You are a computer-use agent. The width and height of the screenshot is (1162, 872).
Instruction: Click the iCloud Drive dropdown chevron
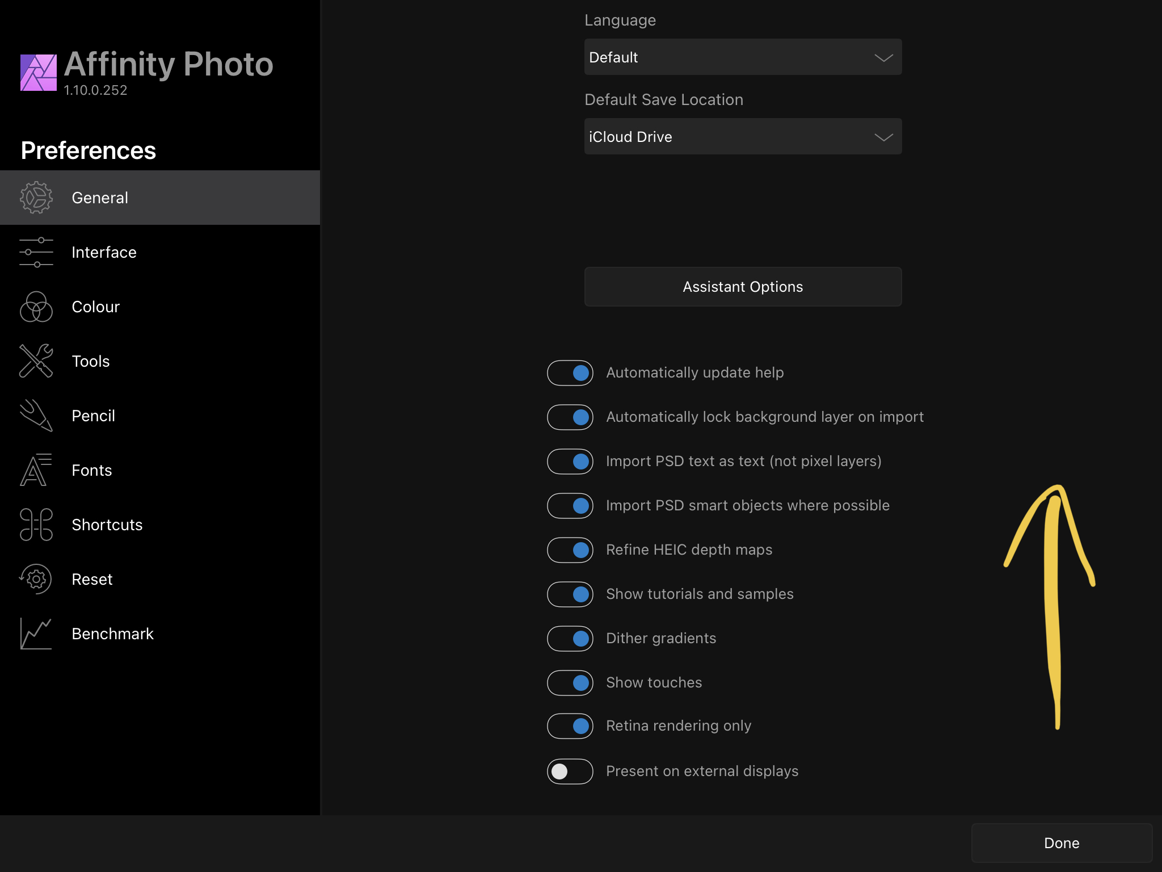(x=883, y=137)
